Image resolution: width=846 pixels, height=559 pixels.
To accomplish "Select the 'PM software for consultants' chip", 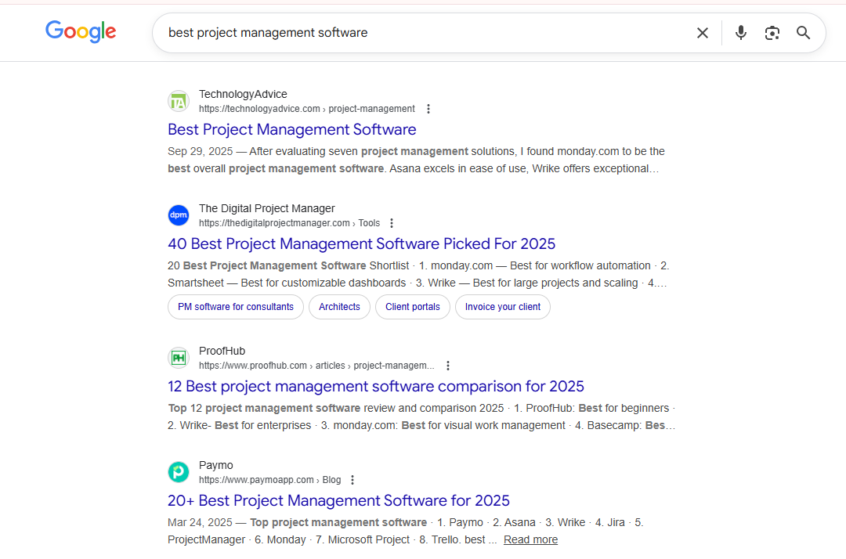I will click(236, 307).
